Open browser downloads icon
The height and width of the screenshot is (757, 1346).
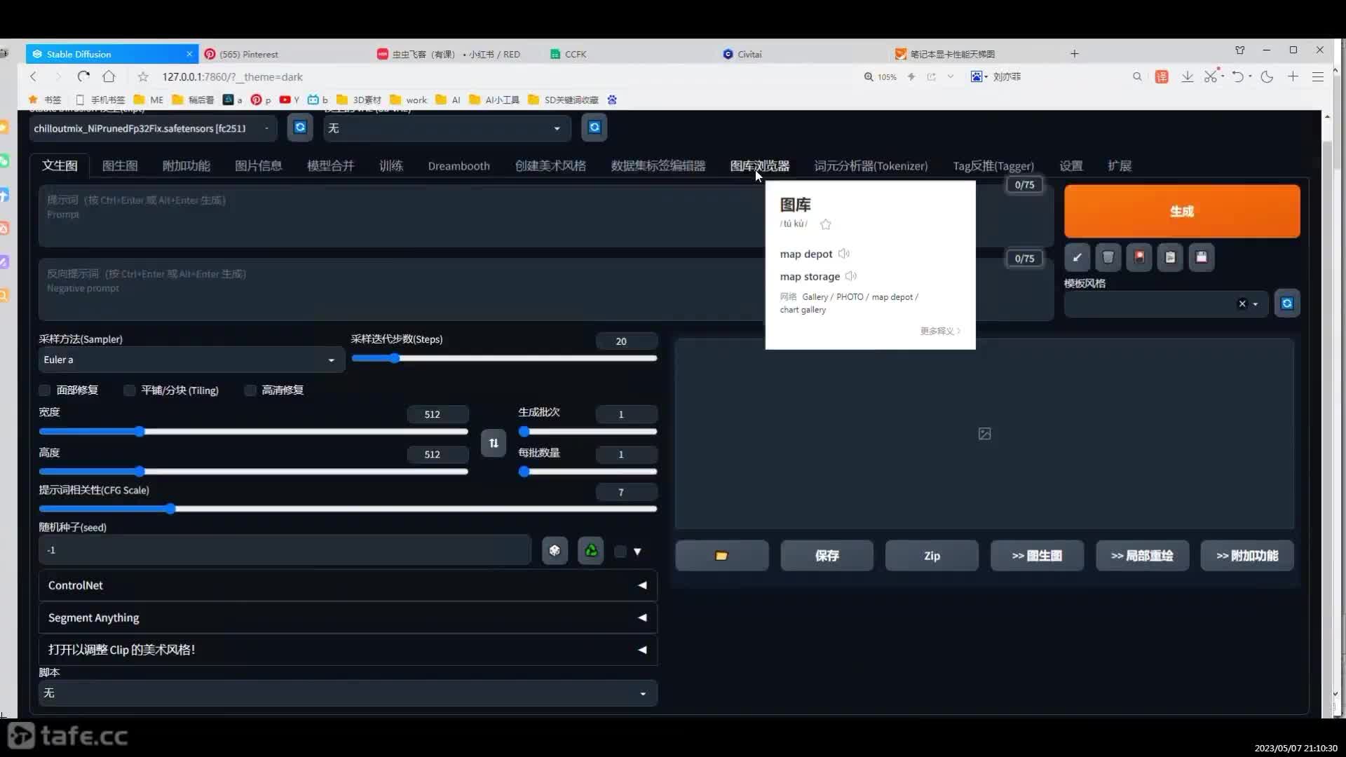[x=1187, y=76]
